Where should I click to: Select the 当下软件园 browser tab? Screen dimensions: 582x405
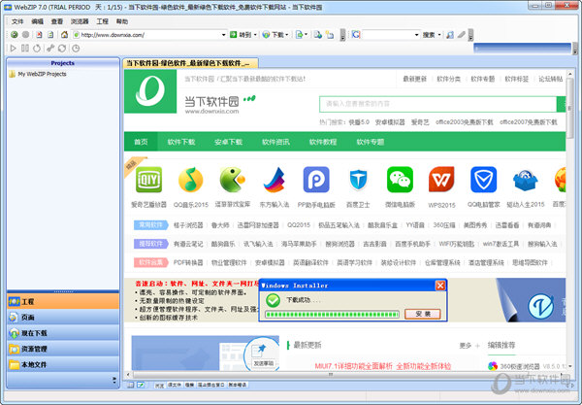coord(190,63)
